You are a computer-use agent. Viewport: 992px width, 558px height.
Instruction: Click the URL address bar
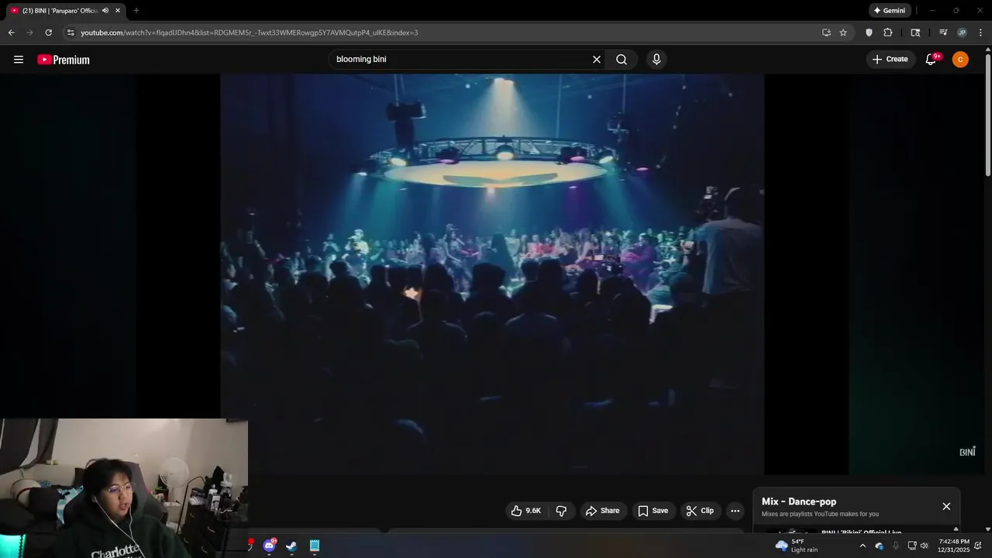pyautogui.click(x=442, y=33)
